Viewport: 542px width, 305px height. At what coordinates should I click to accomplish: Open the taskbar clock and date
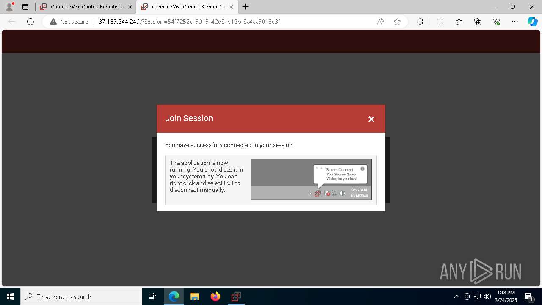click(x=506, y=297)
